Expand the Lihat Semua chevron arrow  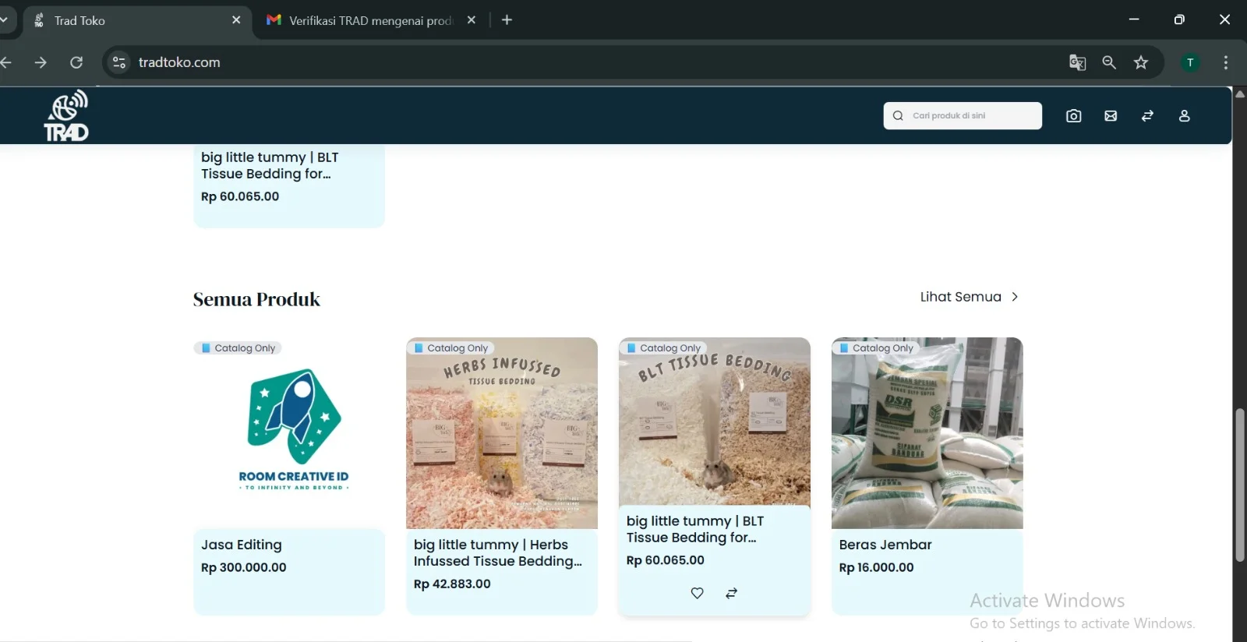point(1015,297)
